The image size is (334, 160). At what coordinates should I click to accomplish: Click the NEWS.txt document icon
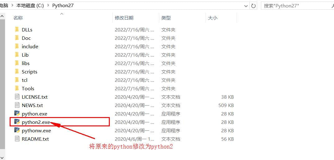pyautogui.click(x=17, y=105)
